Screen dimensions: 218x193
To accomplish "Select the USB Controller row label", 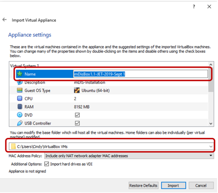I will click(x=38, y=123).
